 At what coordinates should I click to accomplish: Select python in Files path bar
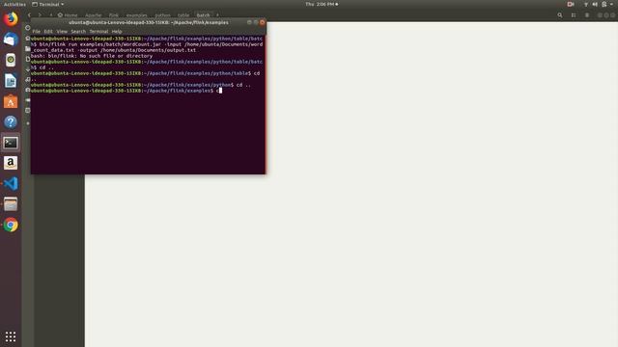coord(163,15)
